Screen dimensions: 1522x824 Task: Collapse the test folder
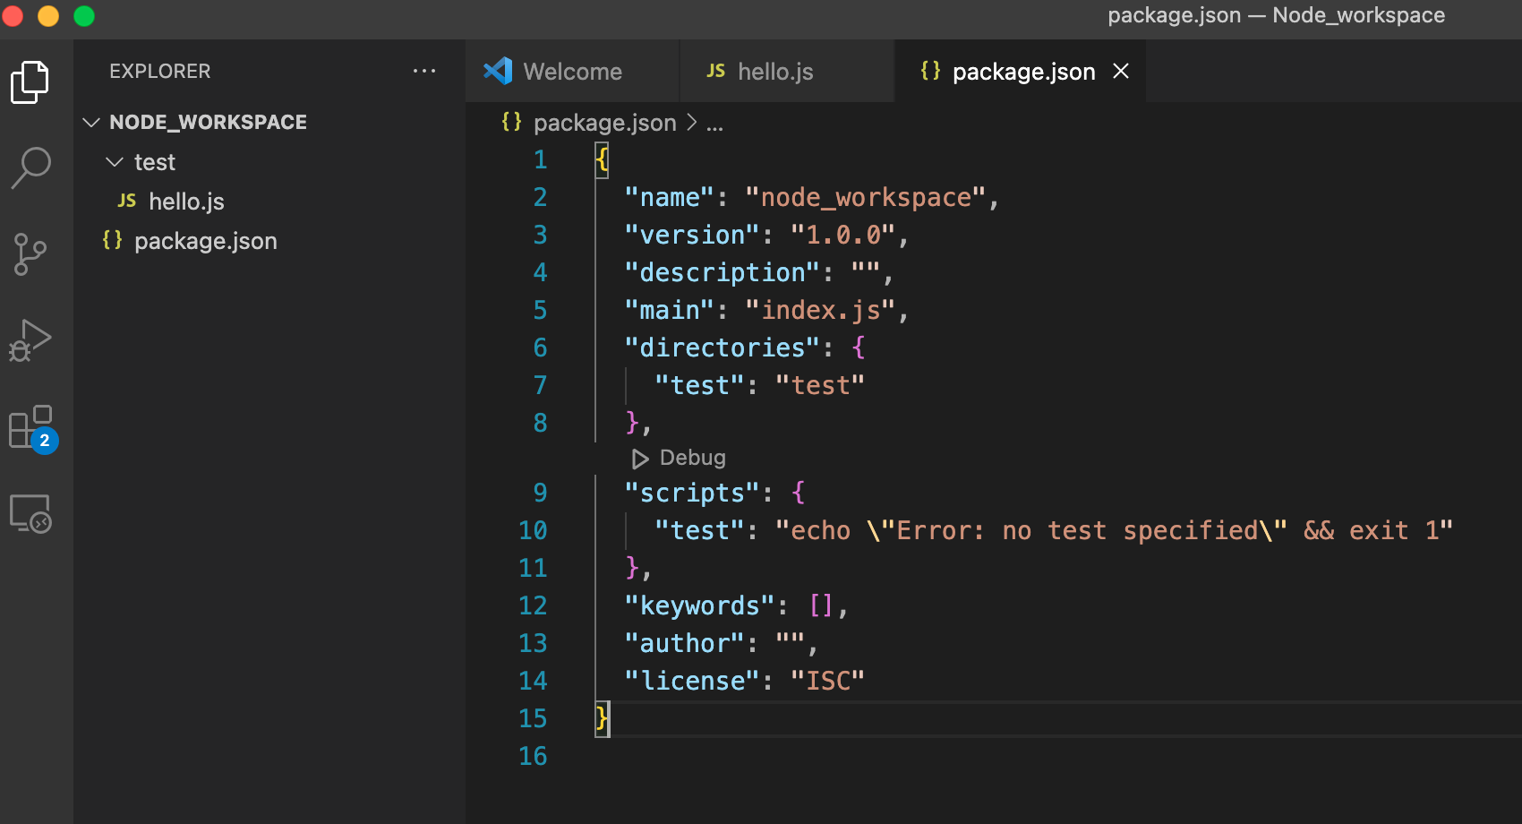114,162
